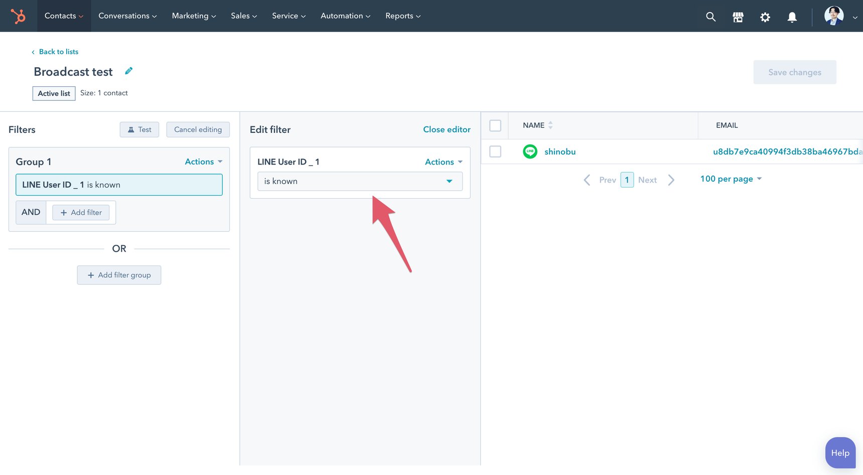Click Add filter group

pos(119,275)
